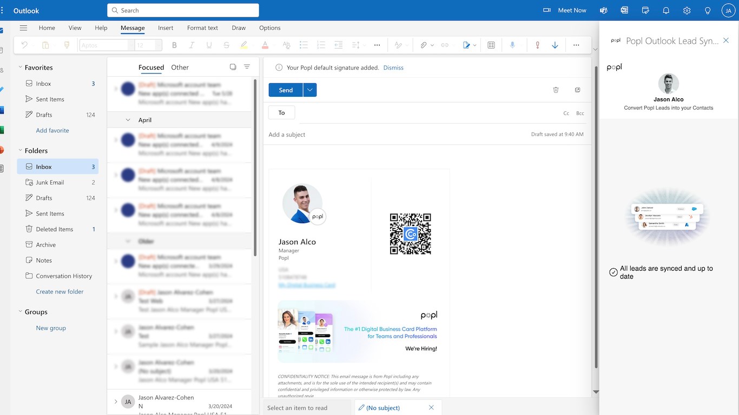Image resolution: width=739 pixels, height=415 pixels.
Task: Switch to the Home ribbon tab
Action: (47, 28)
